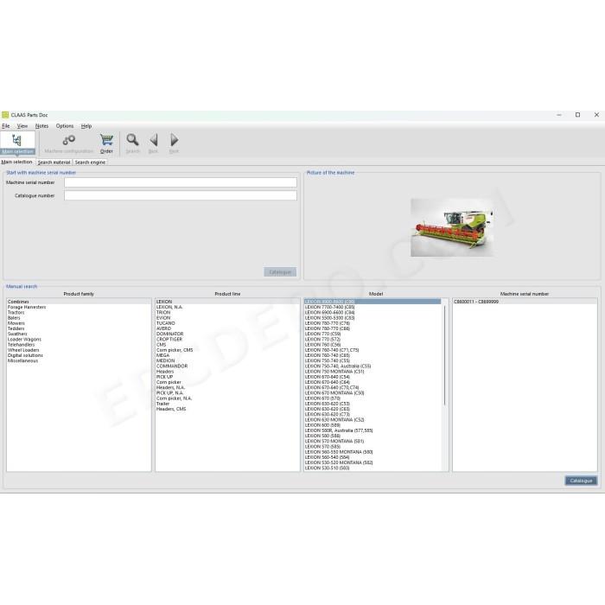605x605 pixels.
Task: Select TUCANO in Product line
Action: coord(227,323)
